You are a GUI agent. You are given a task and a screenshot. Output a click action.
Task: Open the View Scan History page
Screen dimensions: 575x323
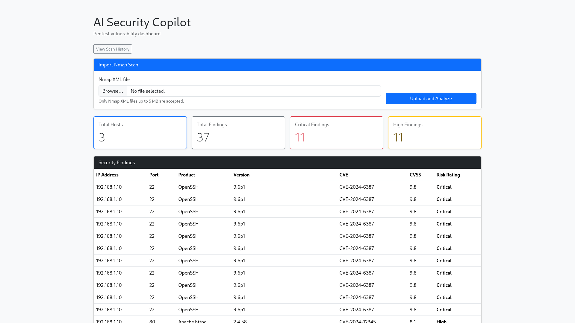[x=113, y=49]
